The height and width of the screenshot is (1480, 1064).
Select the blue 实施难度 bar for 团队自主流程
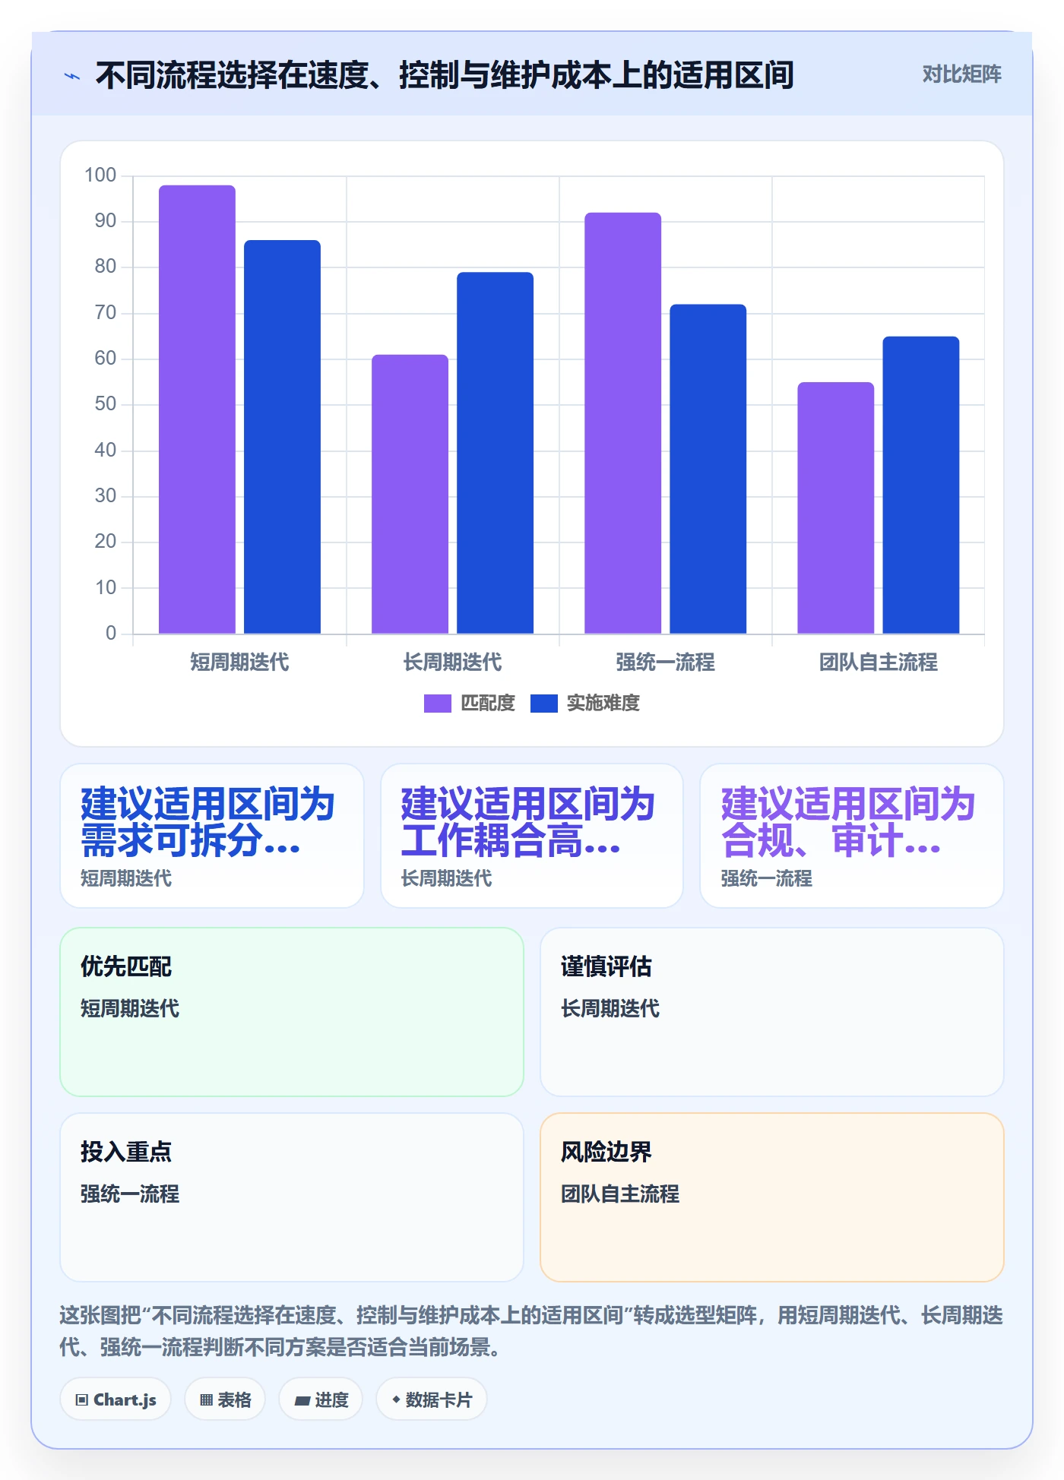[920, 485]
